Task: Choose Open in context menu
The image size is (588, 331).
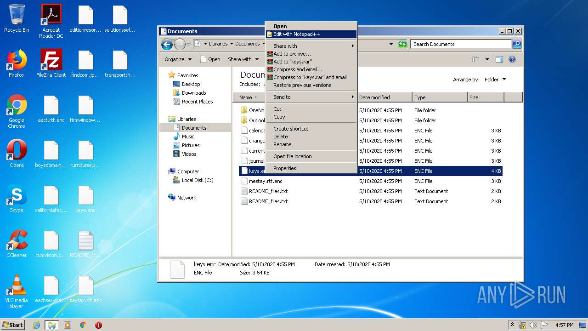Action: pos(311,26)
